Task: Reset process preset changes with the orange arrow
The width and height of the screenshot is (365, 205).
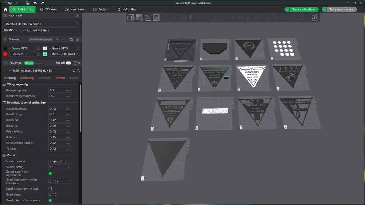Action: pyautogui.click(x=4, y=70)
